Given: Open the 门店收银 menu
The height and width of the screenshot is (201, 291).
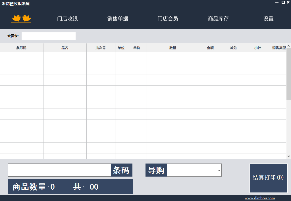Looking at the screenshot, I should [67, 18].
